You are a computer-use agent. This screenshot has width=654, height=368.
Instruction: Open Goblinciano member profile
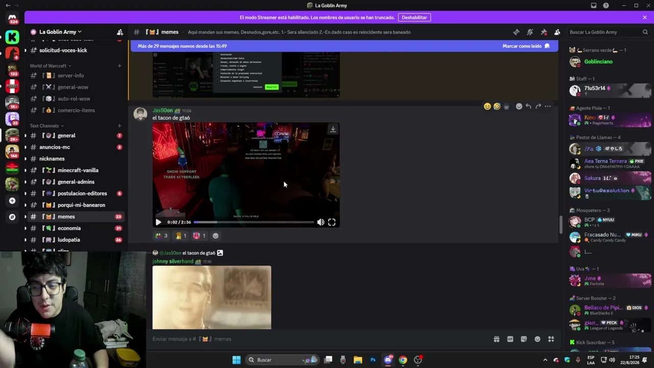pyautogui.click(x=610, y=62)
